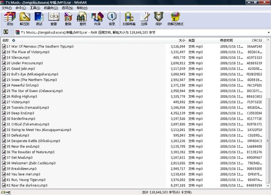This screenshot has height=195, width=271.
Task: Click the file list scroll down arrow
Action: click(268, 186)
